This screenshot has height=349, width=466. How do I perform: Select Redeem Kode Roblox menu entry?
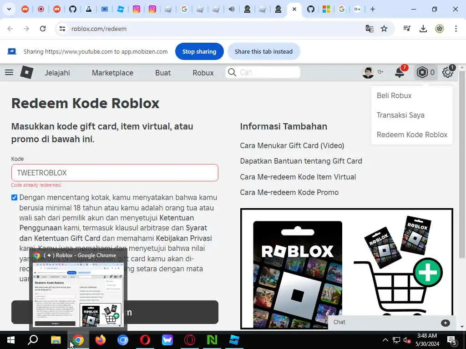(x=412, y=135)
